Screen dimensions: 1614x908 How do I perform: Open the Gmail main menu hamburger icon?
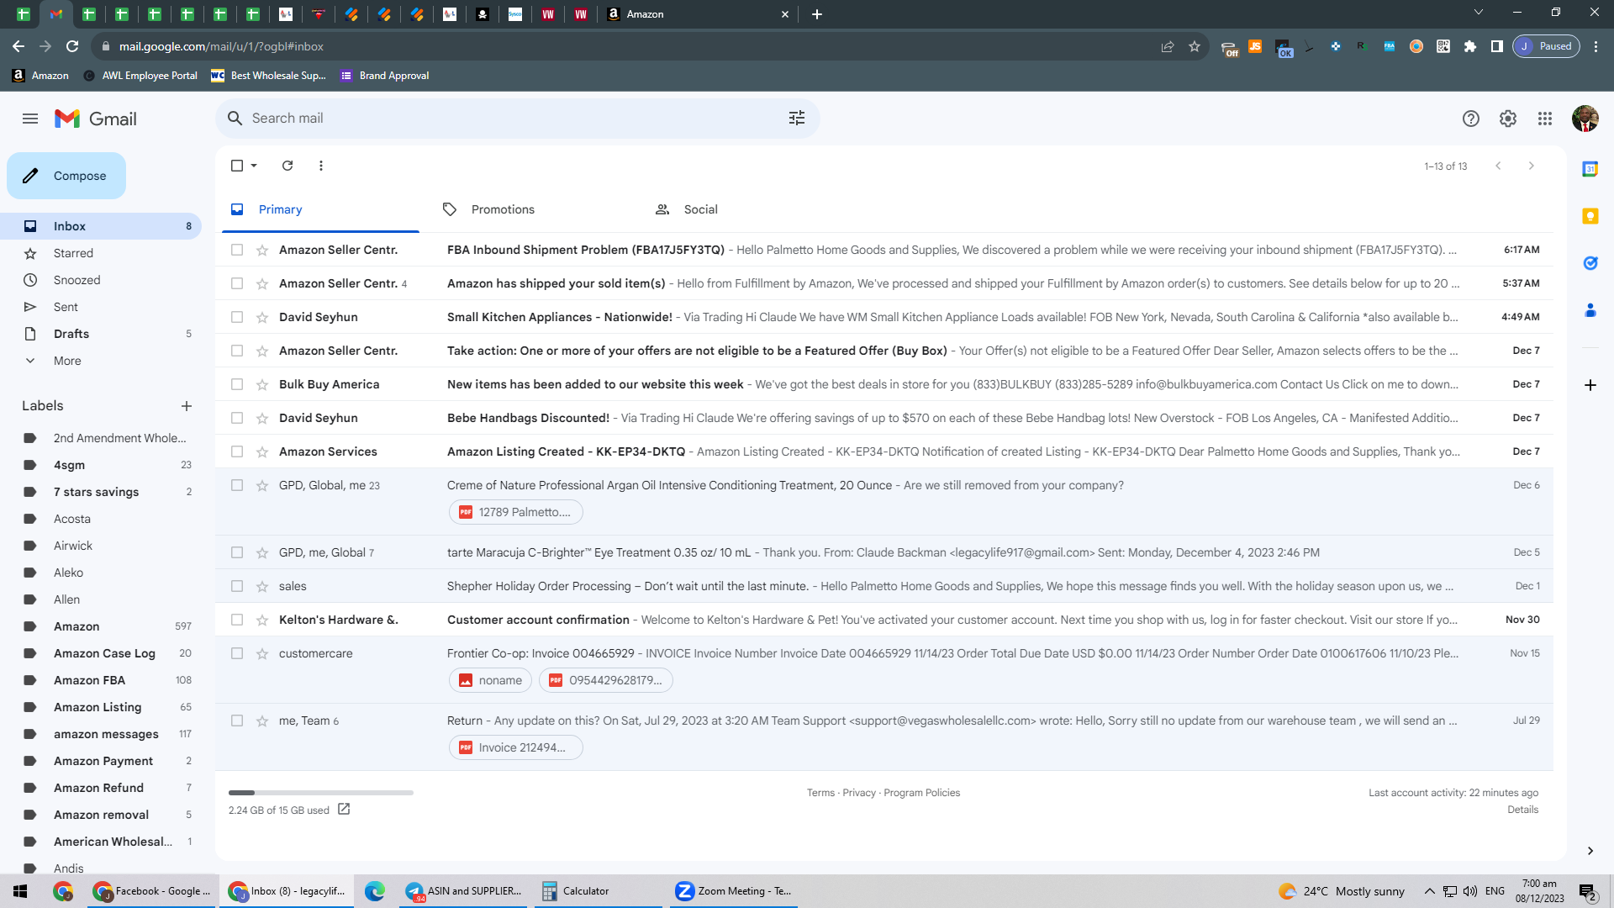pos(30,119)
